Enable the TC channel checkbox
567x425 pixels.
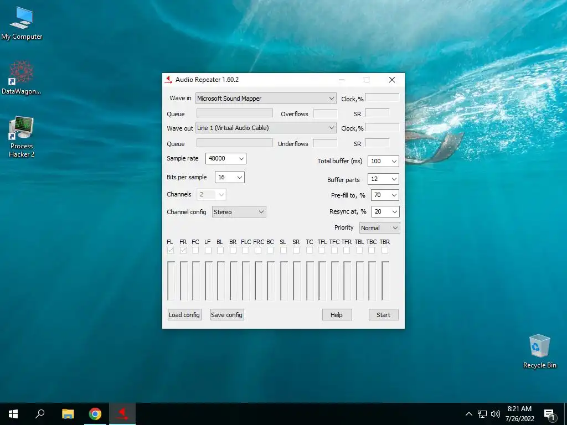309,250
